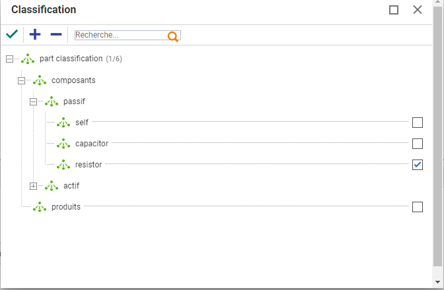The image size is (444, 290).
Task: Click the produits node icon
Action: (x=40, y=207)
